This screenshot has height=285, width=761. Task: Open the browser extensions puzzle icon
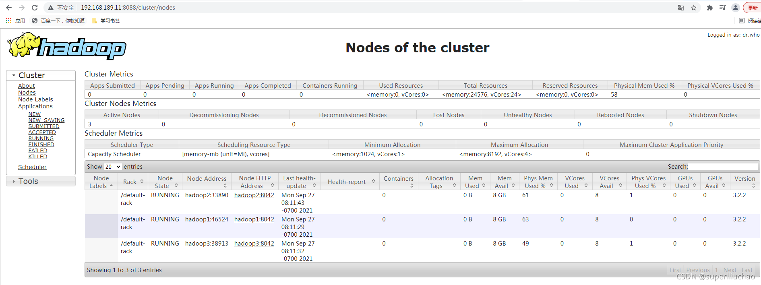coord(709,8)
